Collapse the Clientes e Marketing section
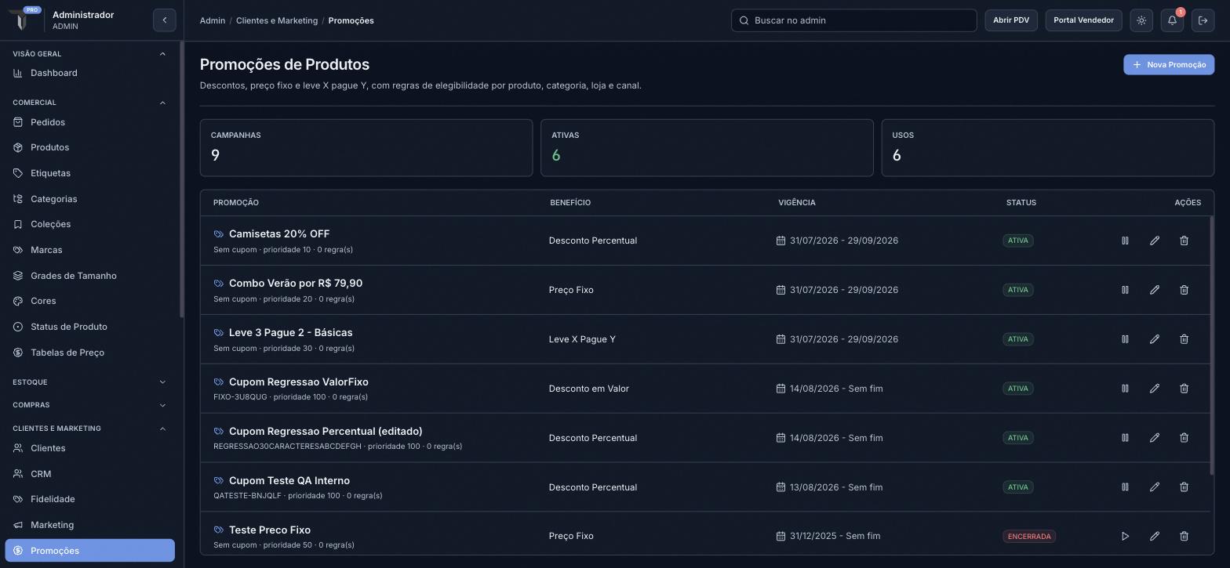Screen dimensions: 1230x568 162,429
